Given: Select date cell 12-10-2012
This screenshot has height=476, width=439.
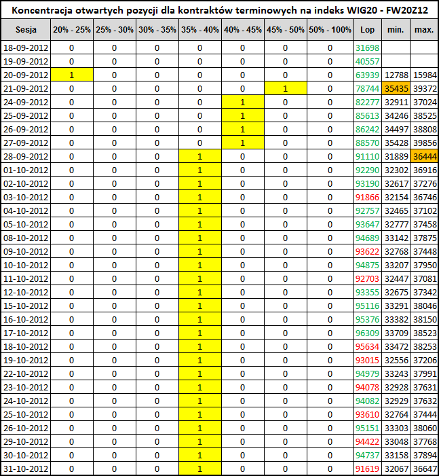Looking at the screenshot, I should tap(26, 293).
